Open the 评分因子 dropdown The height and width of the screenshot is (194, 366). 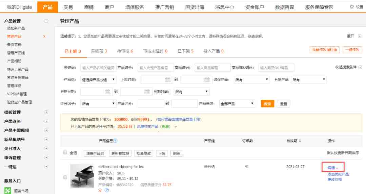click(x=98, y=104)
